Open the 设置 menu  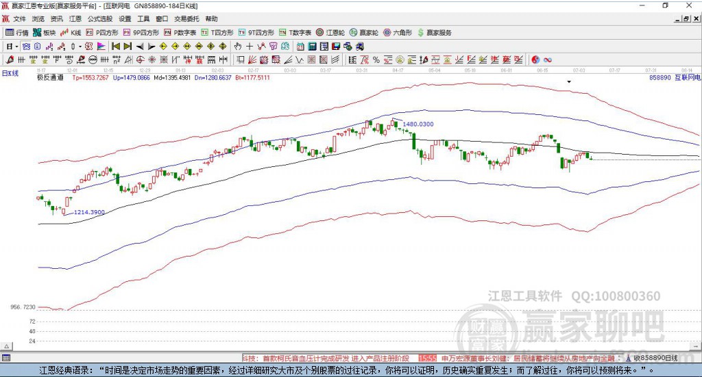[x=125, y=18]
